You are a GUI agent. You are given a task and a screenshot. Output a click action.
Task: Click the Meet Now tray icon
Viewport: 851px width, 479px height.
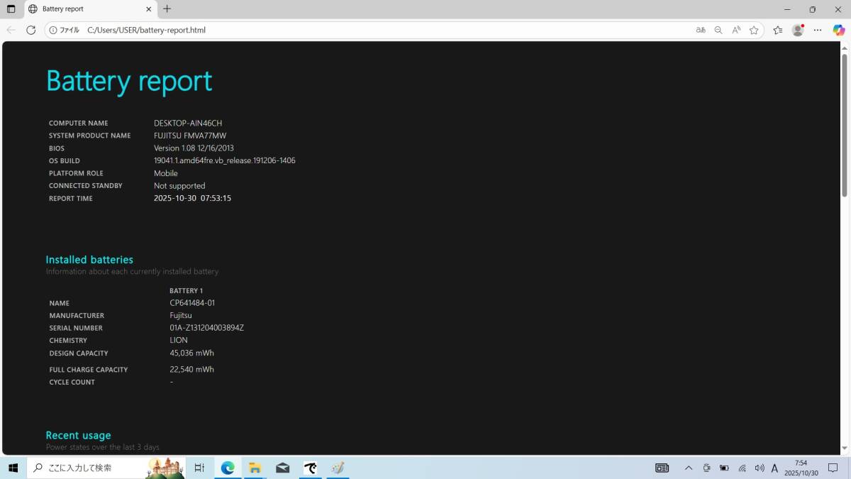pyautogui.click(x=706, y=468)
